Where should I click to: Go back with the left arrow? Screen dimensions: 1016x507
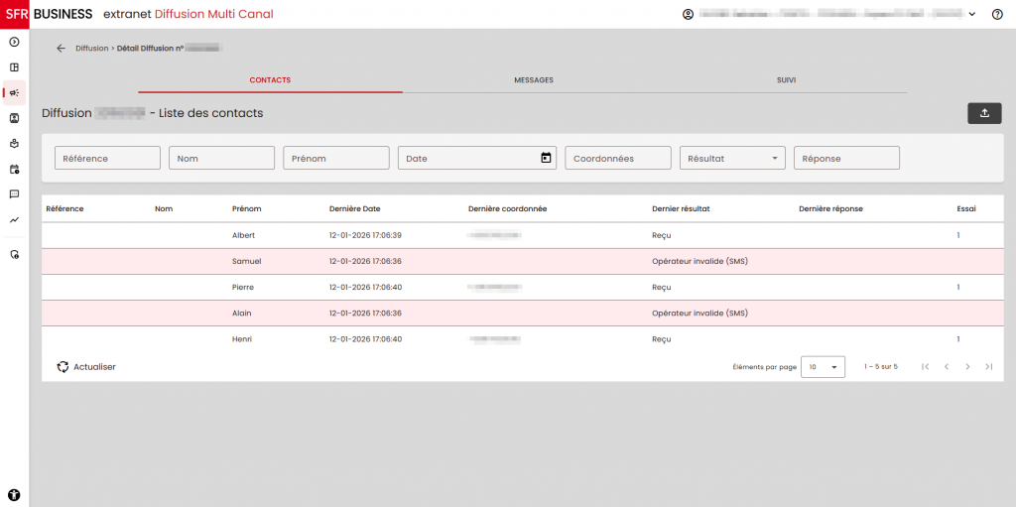click(62, 48)
